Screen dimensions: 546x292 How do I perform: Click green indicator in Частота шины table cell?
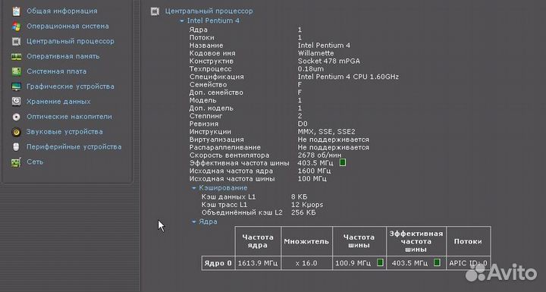tap(380, 262)
